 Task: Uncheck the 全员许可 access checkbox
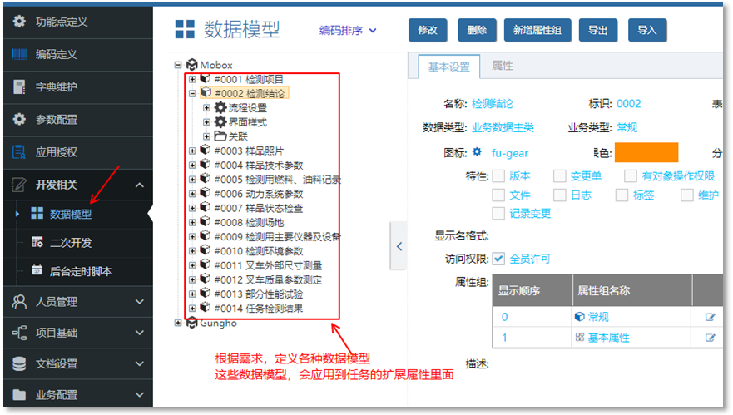click(498, 258)
